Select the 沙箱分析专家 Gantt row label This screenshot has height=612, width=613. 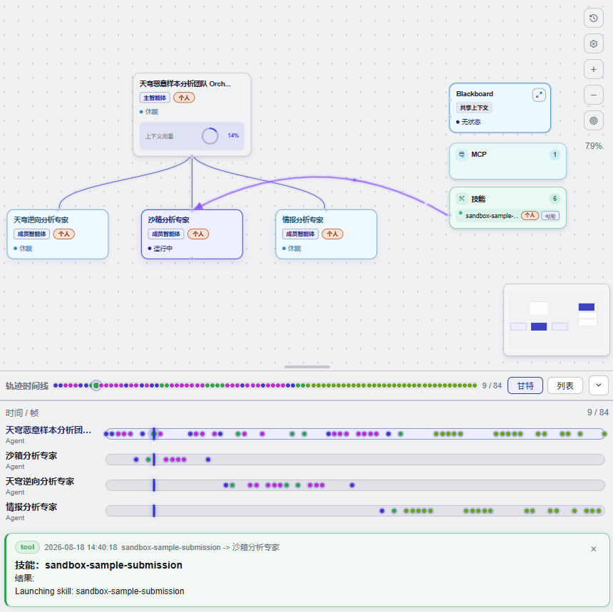(31, 456)
